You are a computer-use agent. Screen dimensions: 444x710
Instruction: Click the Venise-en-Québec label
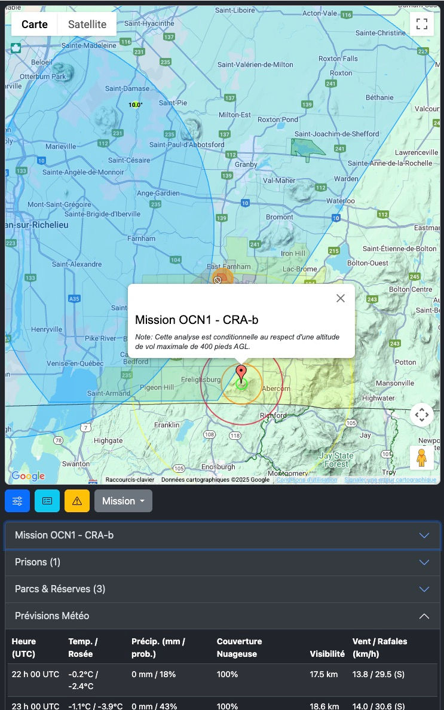coord(75,363)
